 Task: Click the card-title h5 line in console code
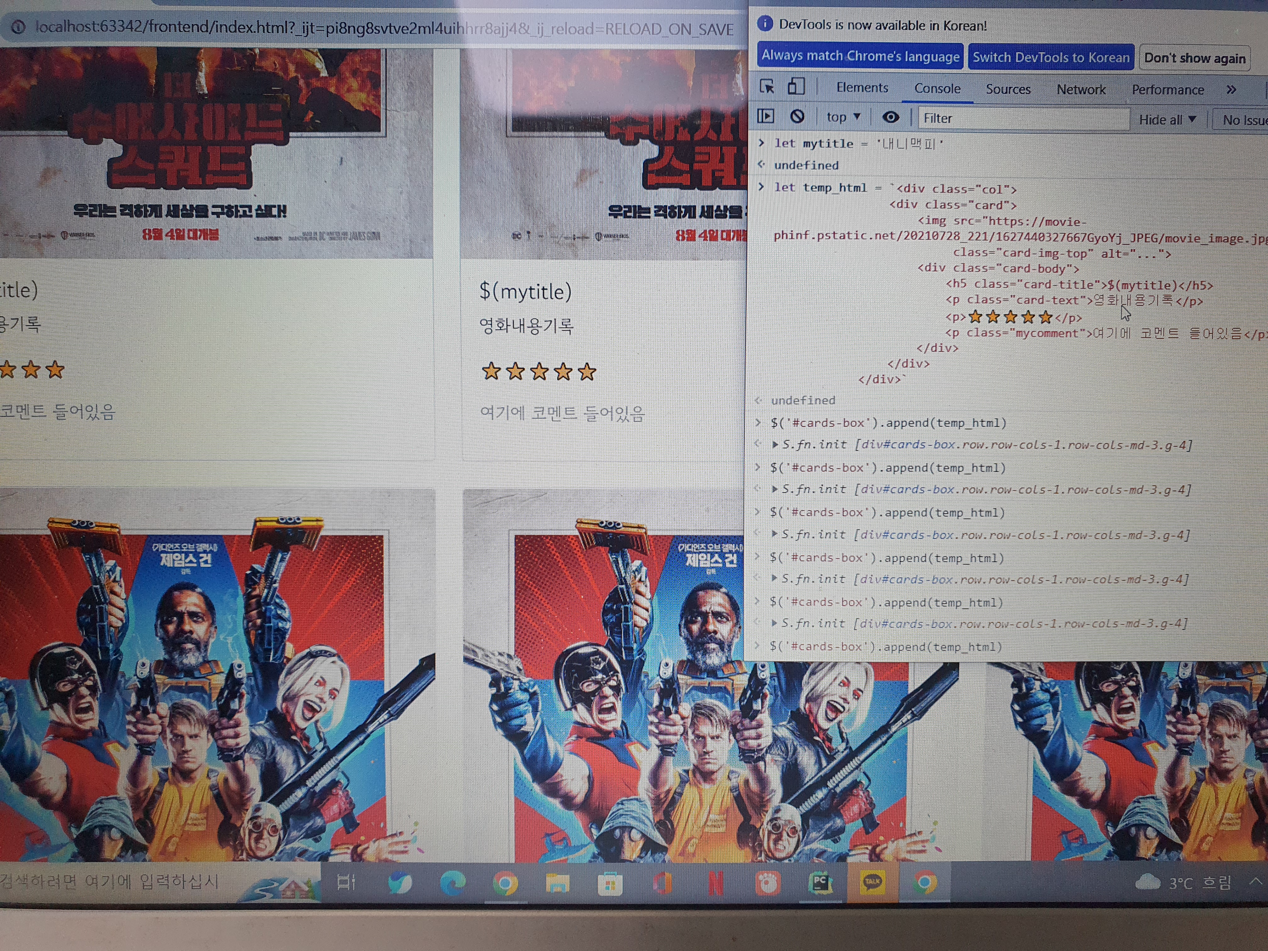click(x=1079, y=284)
